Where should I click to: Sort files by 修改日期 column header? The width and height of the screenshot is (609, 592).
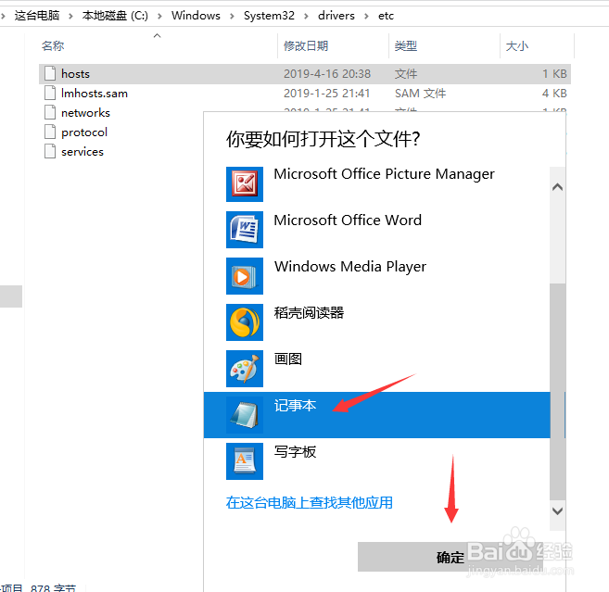click(x=306, y=45)
